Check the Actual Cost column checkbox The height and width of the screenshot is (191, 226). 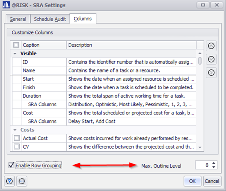(16, 138)
